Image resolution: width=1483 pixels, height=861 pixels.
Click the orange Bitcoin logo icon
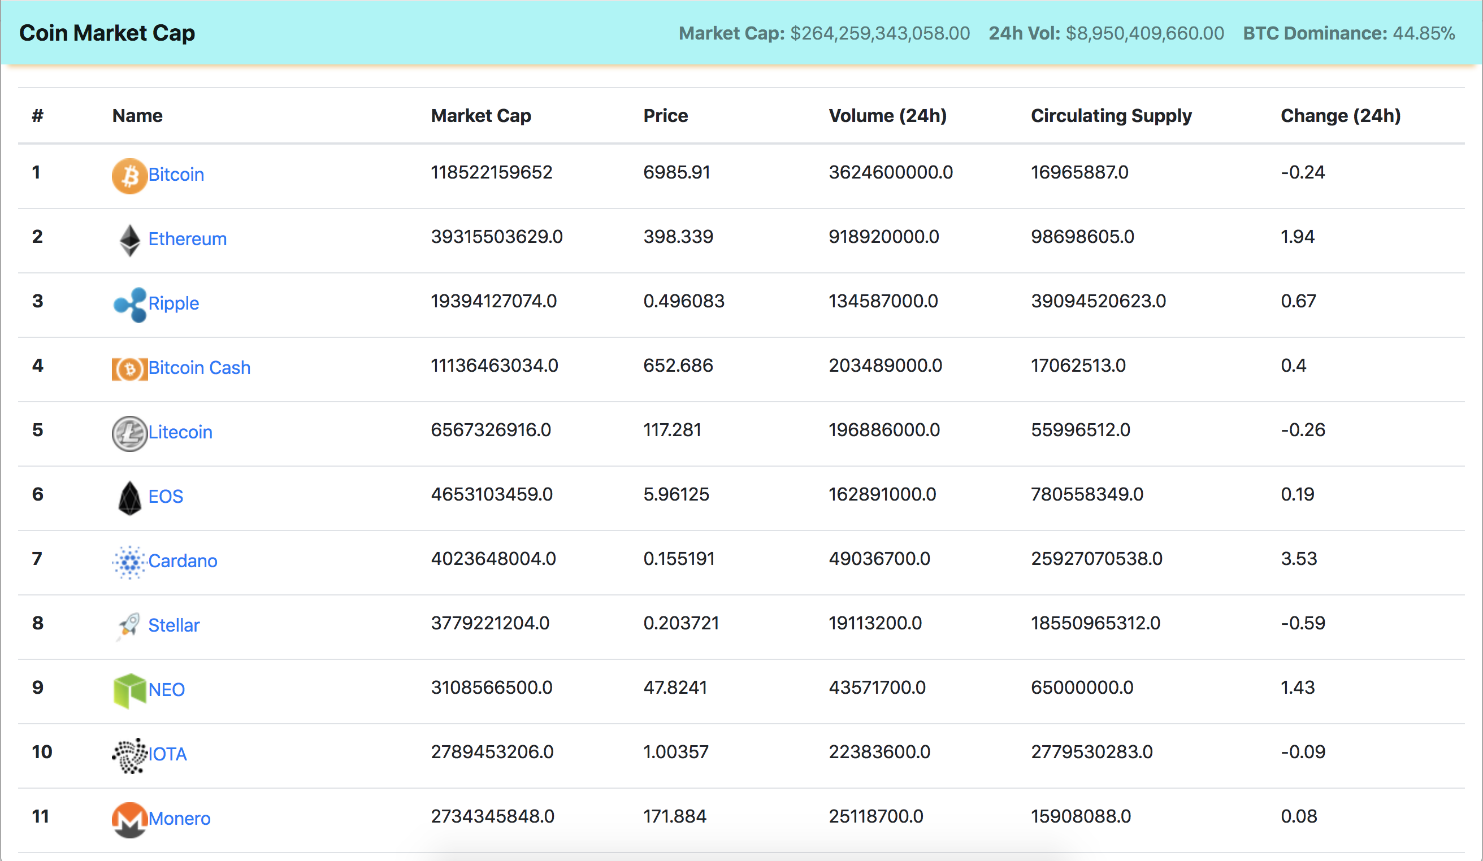click(x=129, y=176)
